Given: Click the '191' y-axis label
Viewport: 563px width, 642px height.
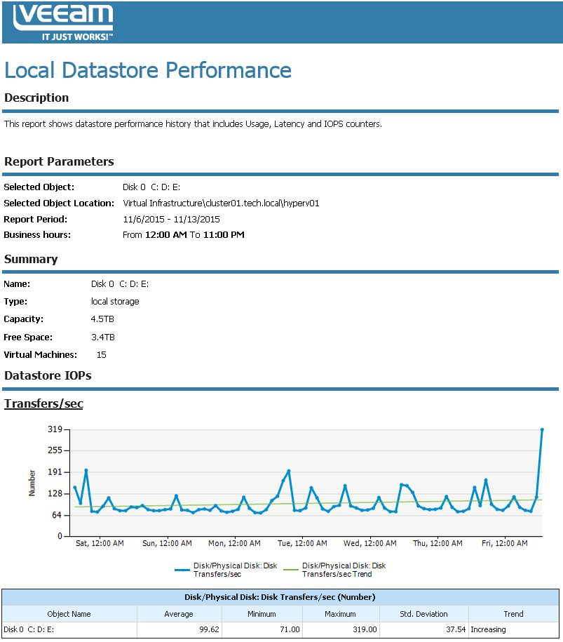Looking at the screenshot, I should click(55, 472).
